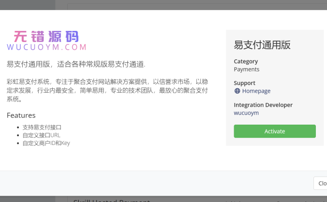Image resolution: width=327 pixels, height=202 pixels.
Task: Open the wucuoym developer link
Action: (x=246, y=113)
